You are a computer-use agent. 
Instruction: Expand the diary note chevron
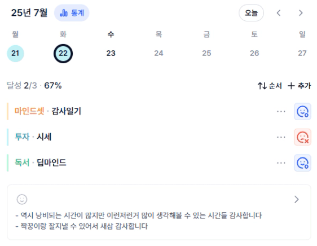point(296,200)
